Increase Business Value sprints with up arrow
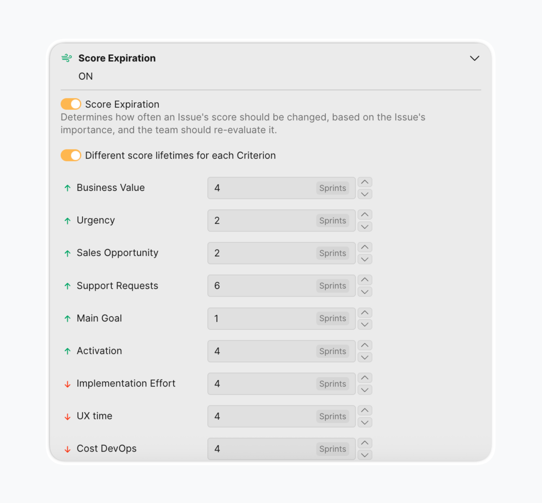Viewport: 542px width, 503px height. 365,182
